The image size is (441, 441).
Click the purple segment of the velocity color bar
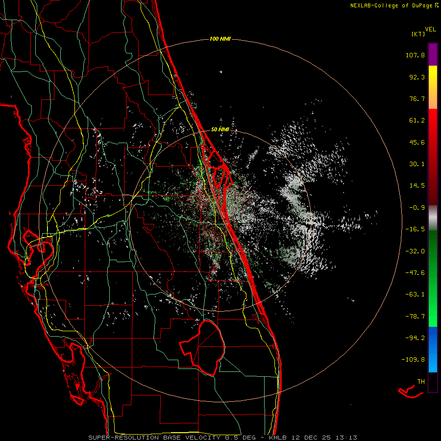click(x=433, y=54)
